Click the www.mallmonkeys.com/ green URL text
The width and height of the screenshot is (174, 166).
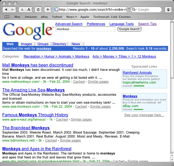21,82
